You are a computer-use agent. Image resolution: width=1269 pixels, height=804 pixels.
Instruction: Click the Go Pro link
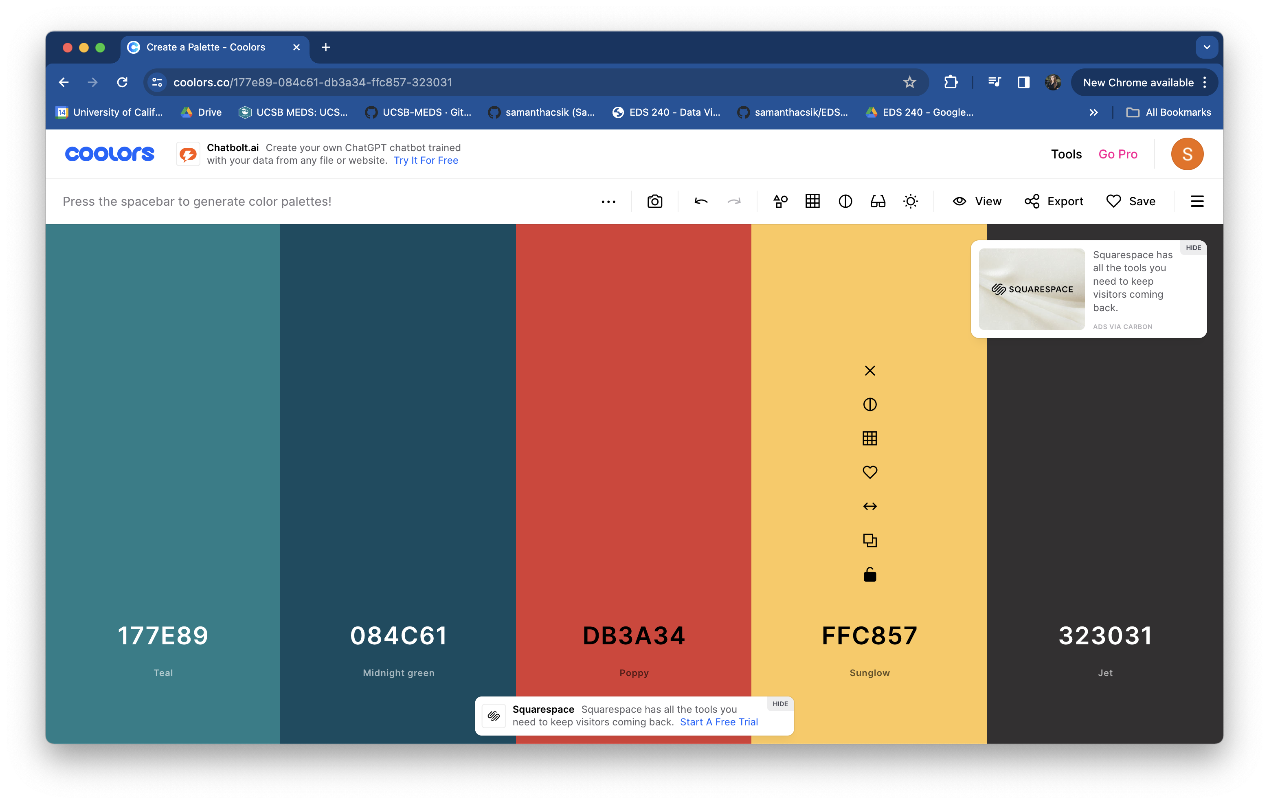pos(1117,154)
